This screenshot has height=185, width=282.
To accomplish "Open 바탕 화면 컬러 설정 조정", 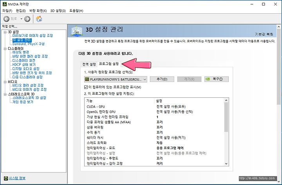I will pos(30,56).
